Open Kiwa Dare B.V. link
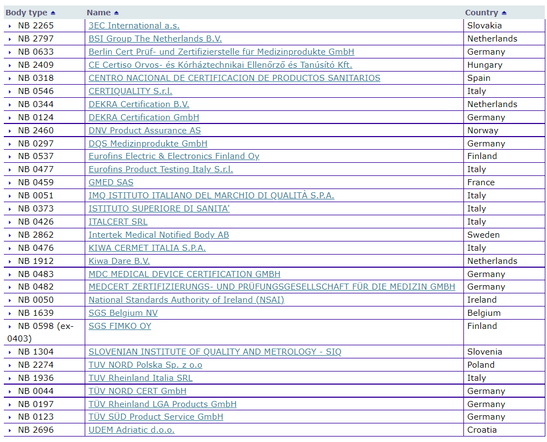547x442 pixels. point(119,261)
